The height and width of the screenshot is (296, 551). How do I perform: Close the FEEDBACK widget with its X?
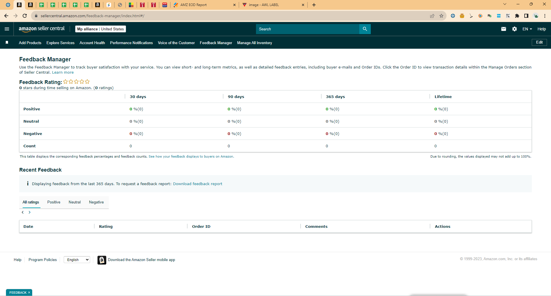pyautogui.click(x=29, y=293)
